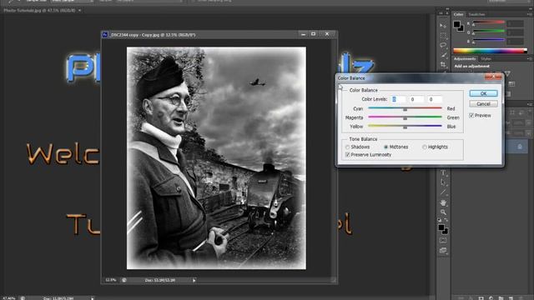534x300 pixels.
Task: Click the Magenta-Green slider handle
Action: (405, 118)
